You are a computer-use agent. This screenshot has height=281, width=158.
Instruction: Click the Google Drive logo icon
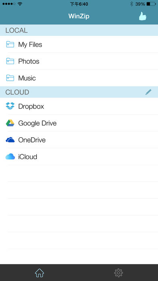pyautogui.click(x=10, y=123)
